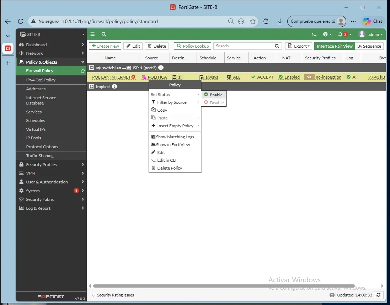Expand the Log & Report menu

[x=51, y=208]
